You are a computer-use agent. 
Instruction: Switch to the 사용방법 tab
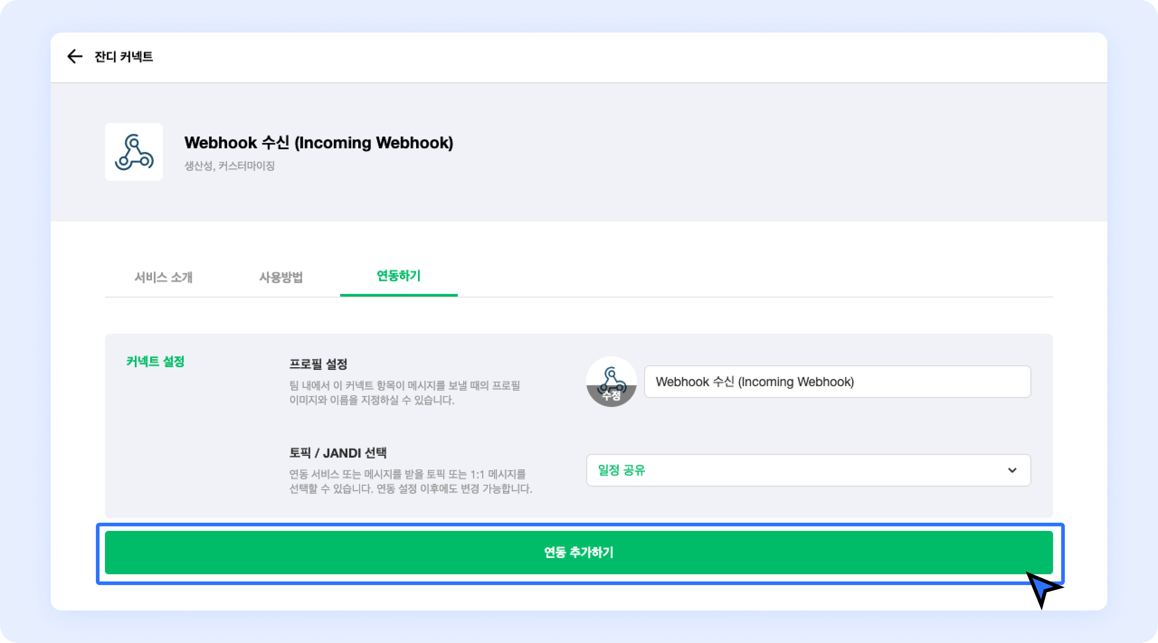point(281,277)
